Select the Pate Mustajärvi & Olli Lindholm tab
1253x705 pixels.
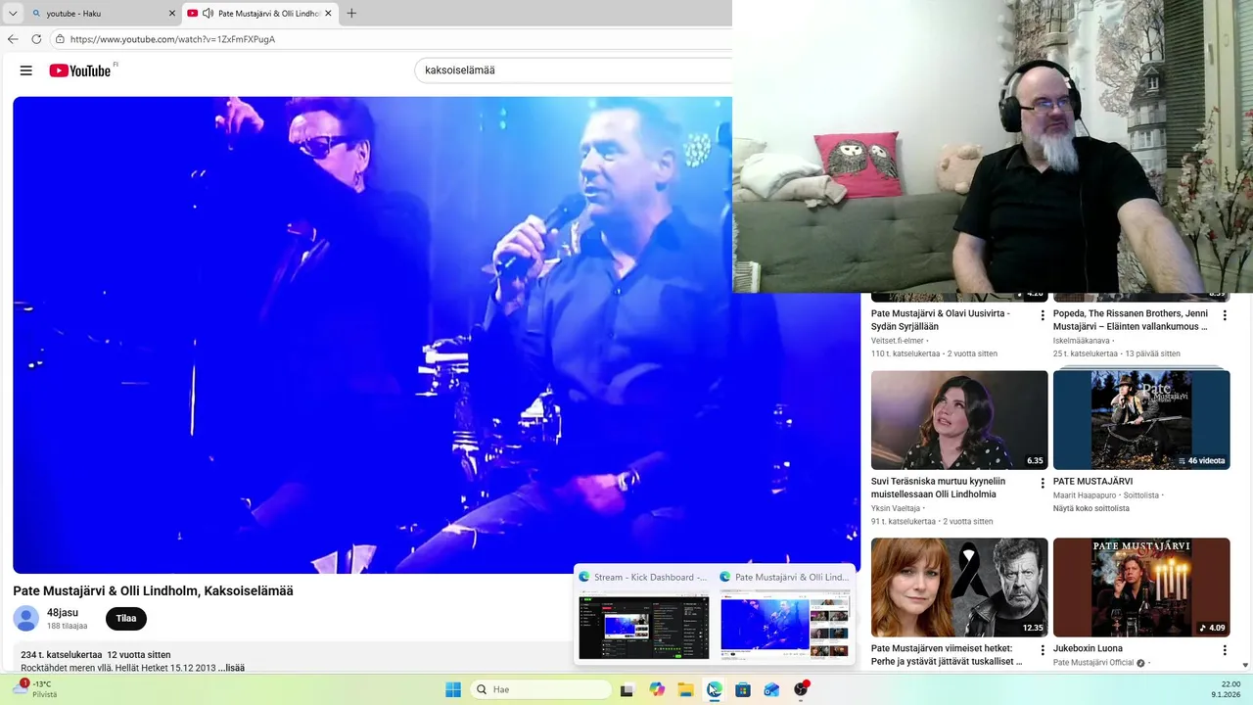click(260, 14)
